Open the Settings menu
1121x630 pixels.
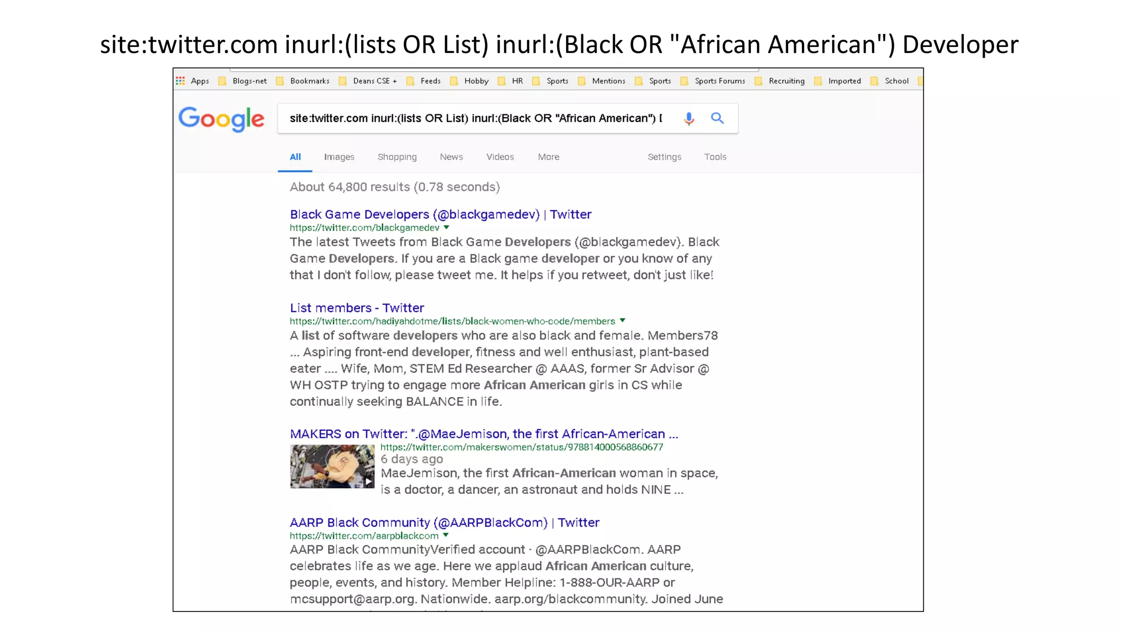point(664,157)
